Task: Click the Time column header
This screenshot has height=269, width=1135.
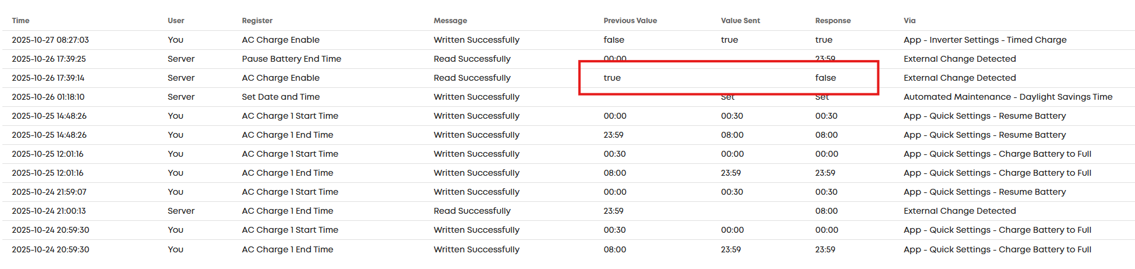Action: click(x=21, y=21)
